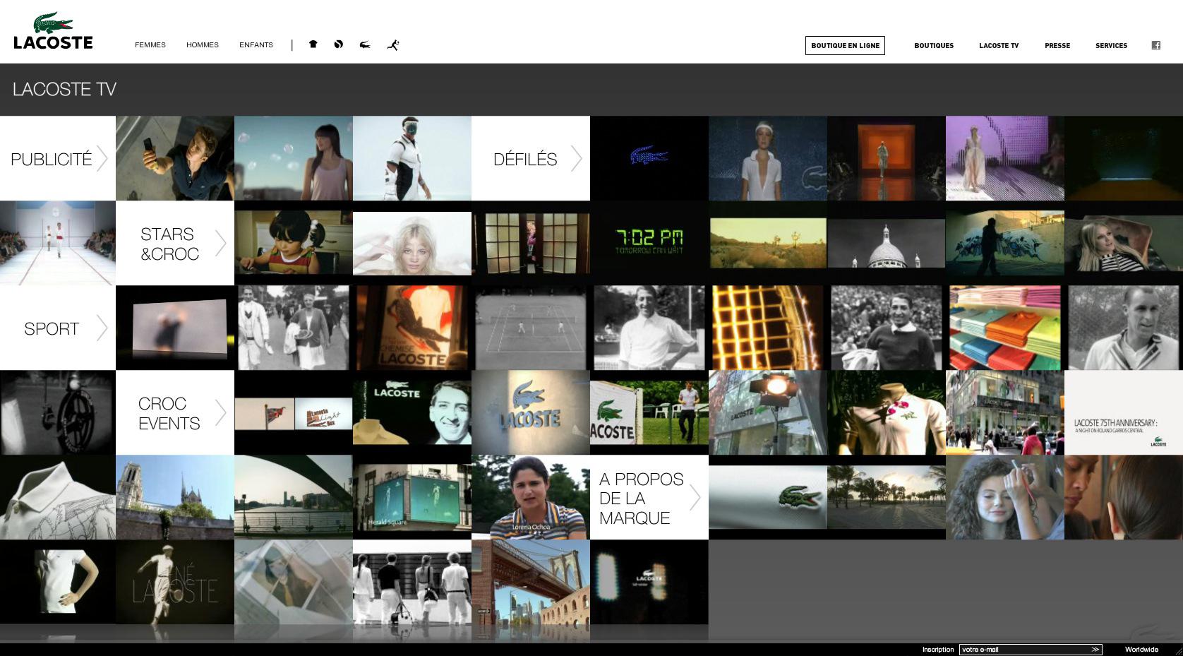This screenshot has height=656, width=1183.
Task: Submit email with the double-arrow icon
Action: (1095, 650)
